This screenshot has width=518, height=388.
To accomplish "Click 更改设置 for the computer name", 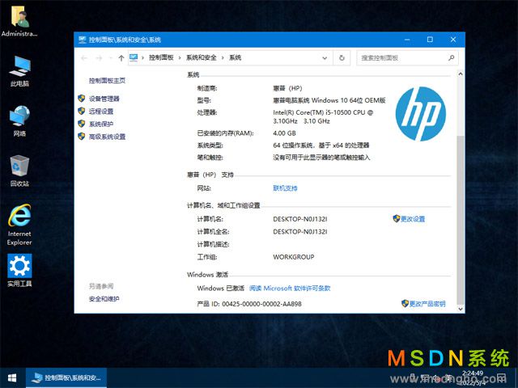I will click(413, 219).
